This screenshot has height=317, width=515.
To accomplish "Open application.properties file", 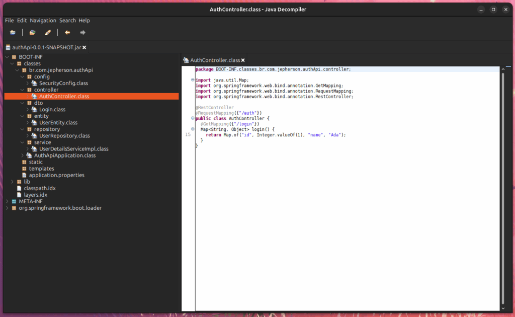I will 56,175.
